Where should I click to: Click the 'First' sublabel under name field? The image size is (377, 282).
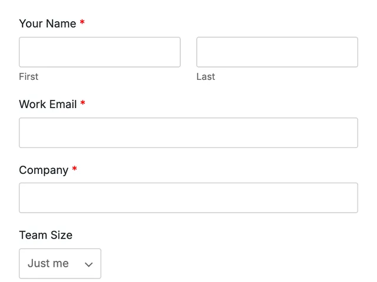29,77
